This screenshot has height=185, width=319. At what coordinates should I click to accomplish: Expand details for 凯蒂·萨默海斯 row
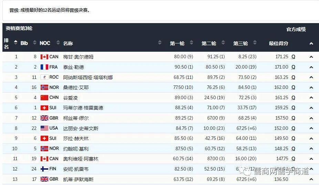pos(311,179)
